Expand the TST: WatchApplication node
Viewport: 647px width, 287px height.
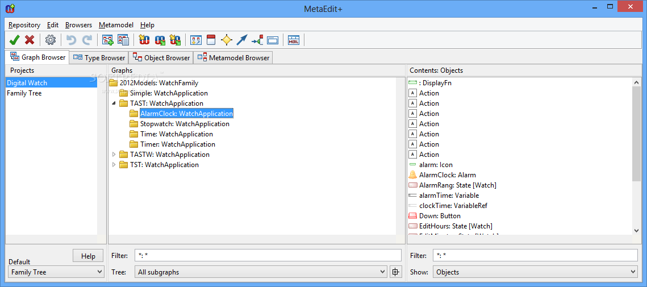coord(114,165)
